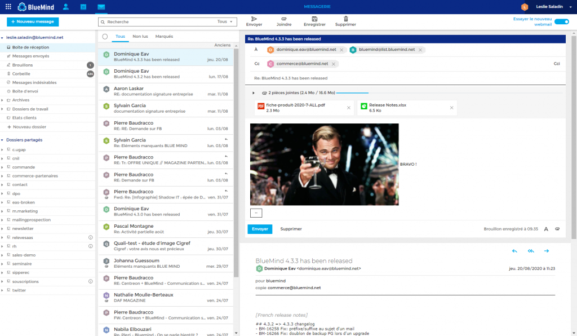Click the blue Envoyer button below draft
The image size is (577, 336).
pyautogui.click(x=260, y=229)
